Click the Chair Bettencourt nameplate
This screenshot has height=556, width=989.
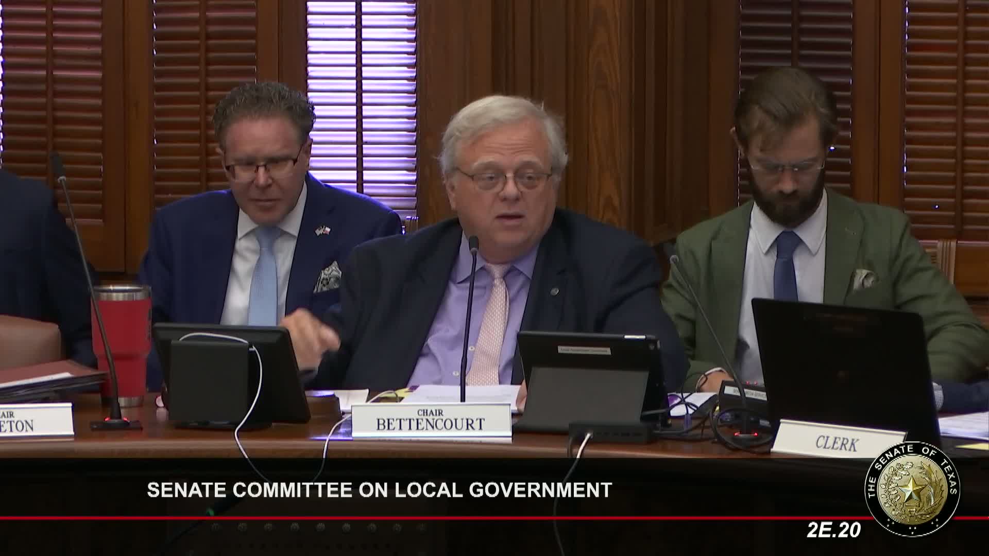coord(431,420)
